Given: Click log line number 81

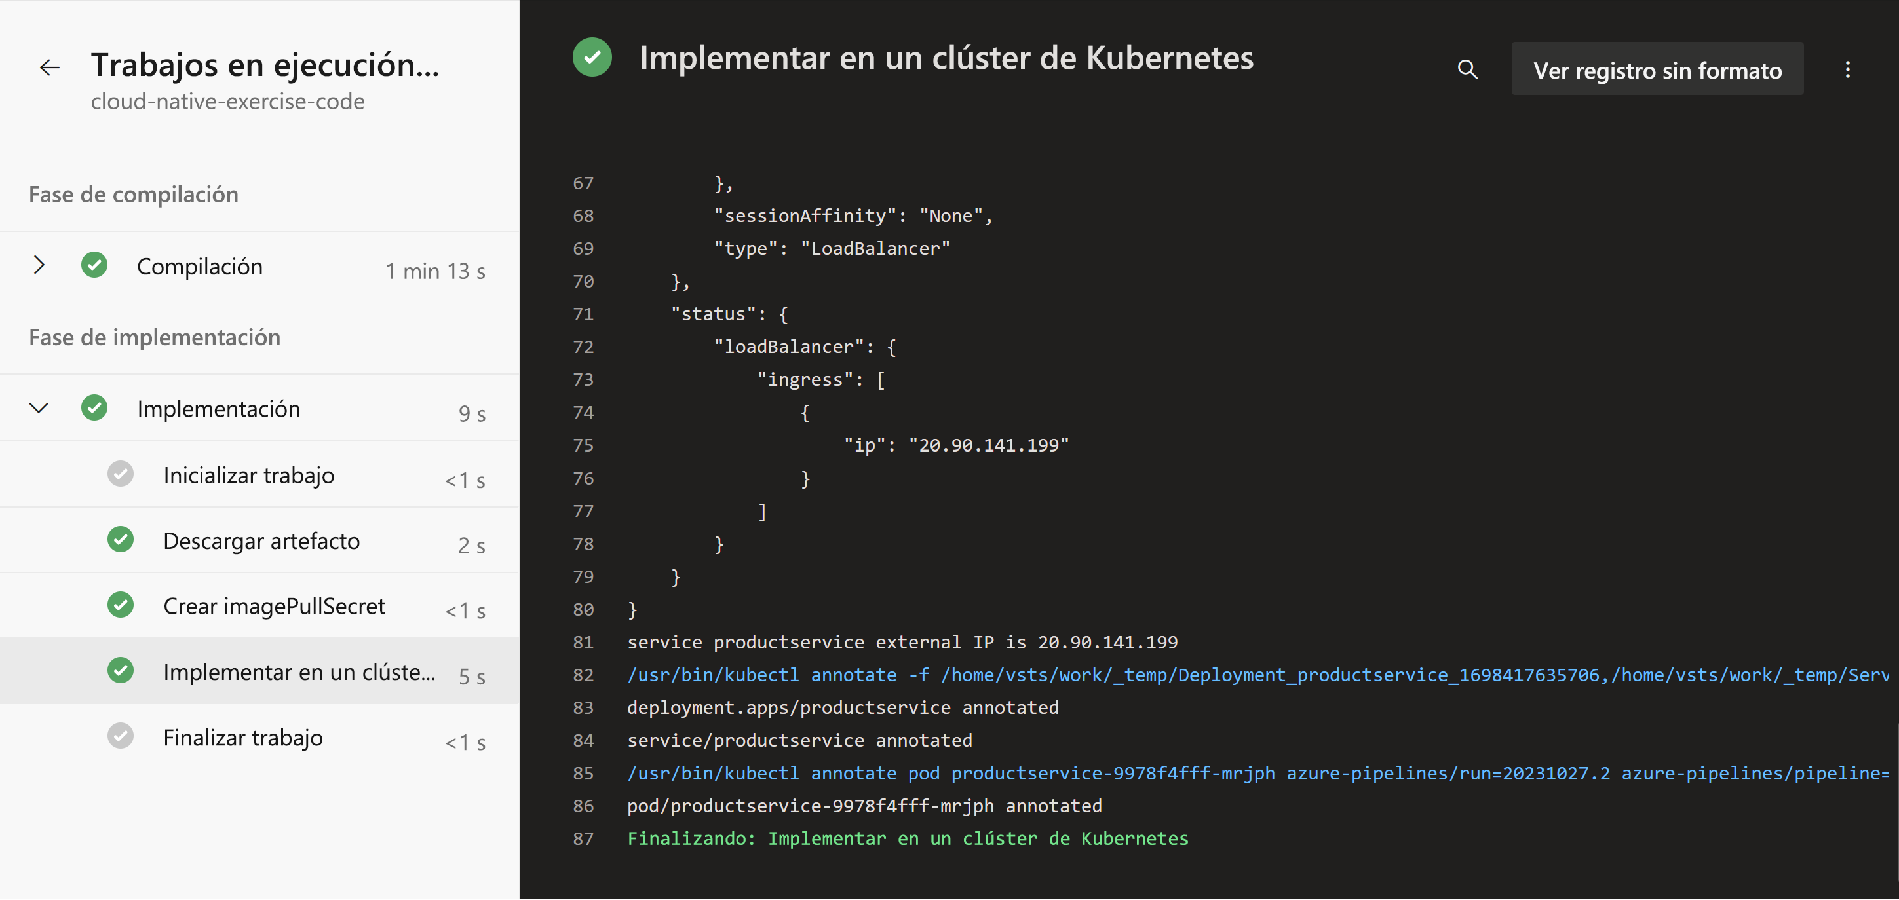Looking at the screenshot, I should (x=583, y=642).
